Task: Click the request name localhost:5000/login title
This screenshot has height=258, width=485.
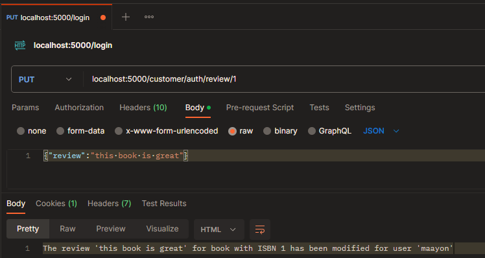Action: coord(73,45)
